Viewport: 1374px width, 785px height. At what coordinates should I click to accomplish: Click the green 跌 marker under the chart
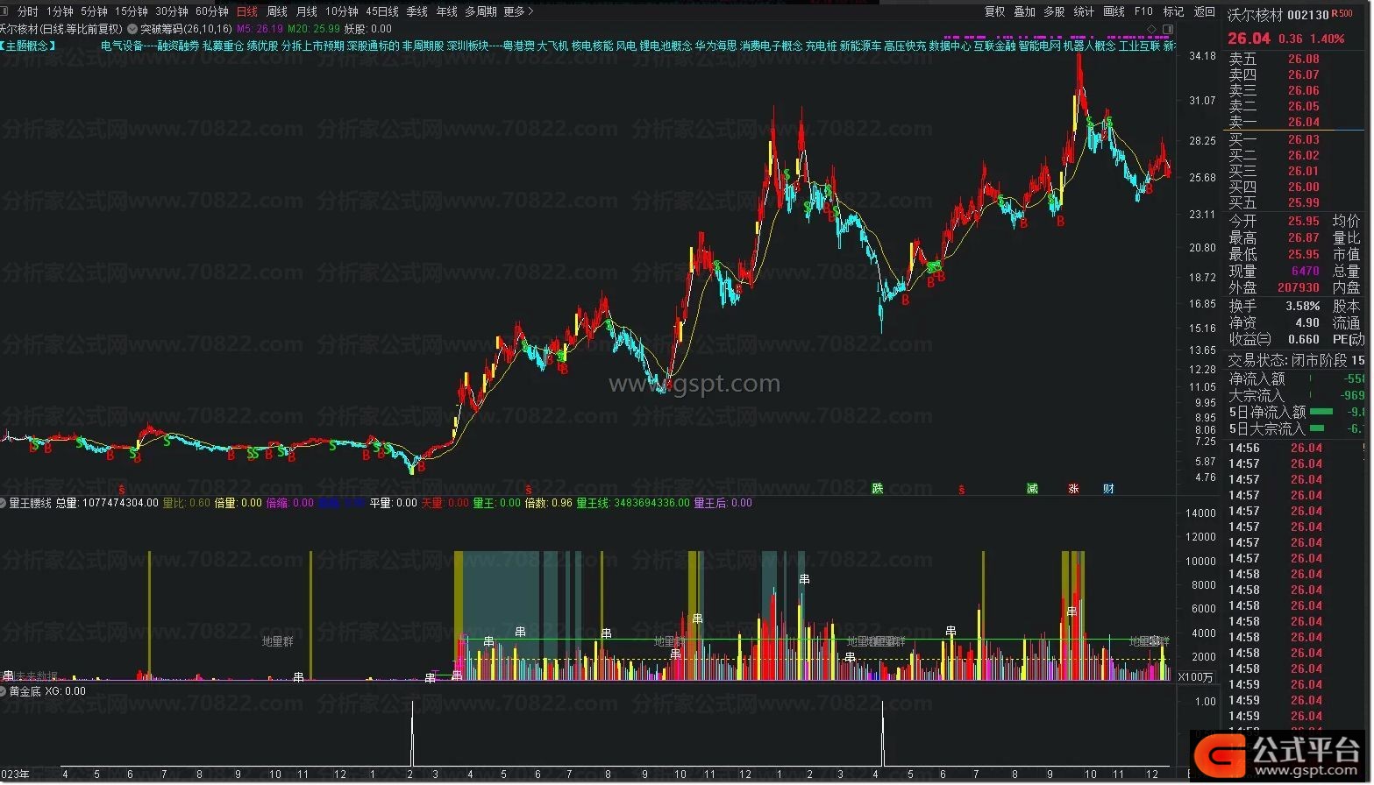(x=877, y=489)
